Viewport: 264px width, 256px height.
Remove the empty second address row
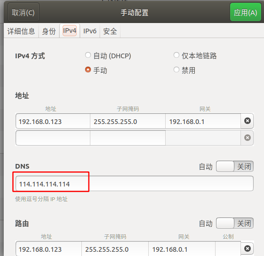tap(247, 138)
